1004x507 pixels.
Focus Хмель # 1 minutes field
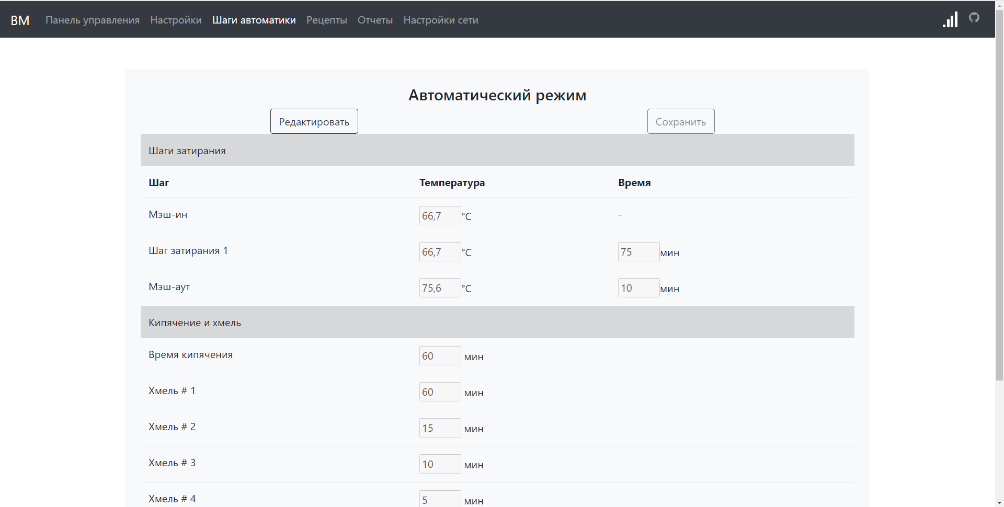click(440, 391)
